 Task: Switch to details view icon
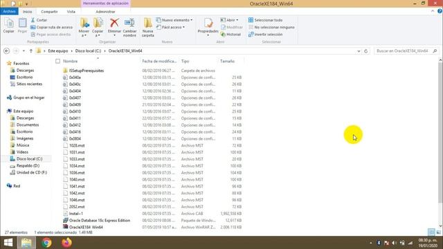click(431, 232)
